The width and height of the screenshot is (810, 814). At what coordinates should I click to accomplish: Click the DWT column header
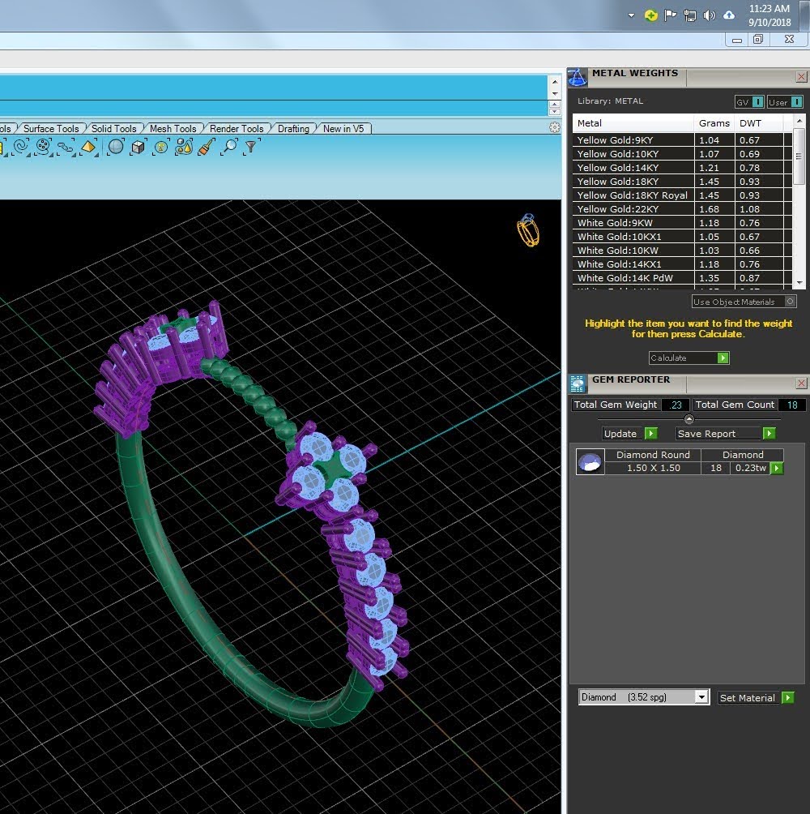(759, 123)
